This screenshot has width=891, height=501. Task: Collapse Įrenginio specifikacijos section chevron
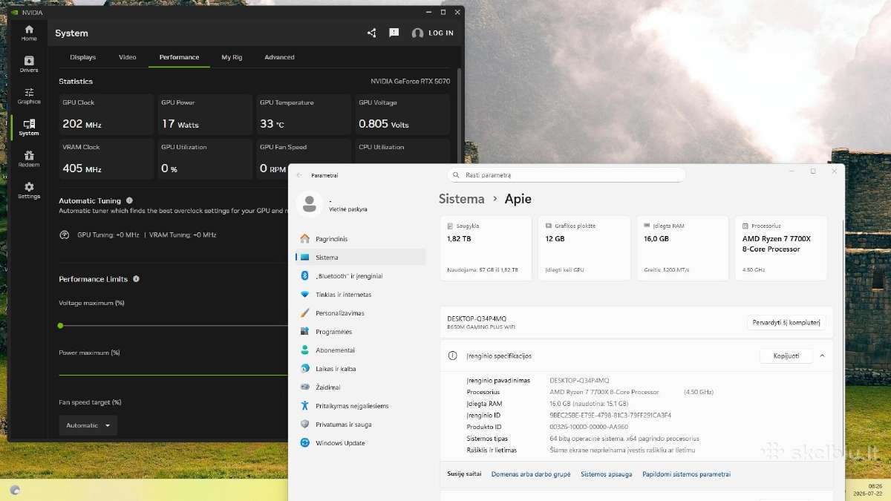pyautogui.click(x=822, y=356)
